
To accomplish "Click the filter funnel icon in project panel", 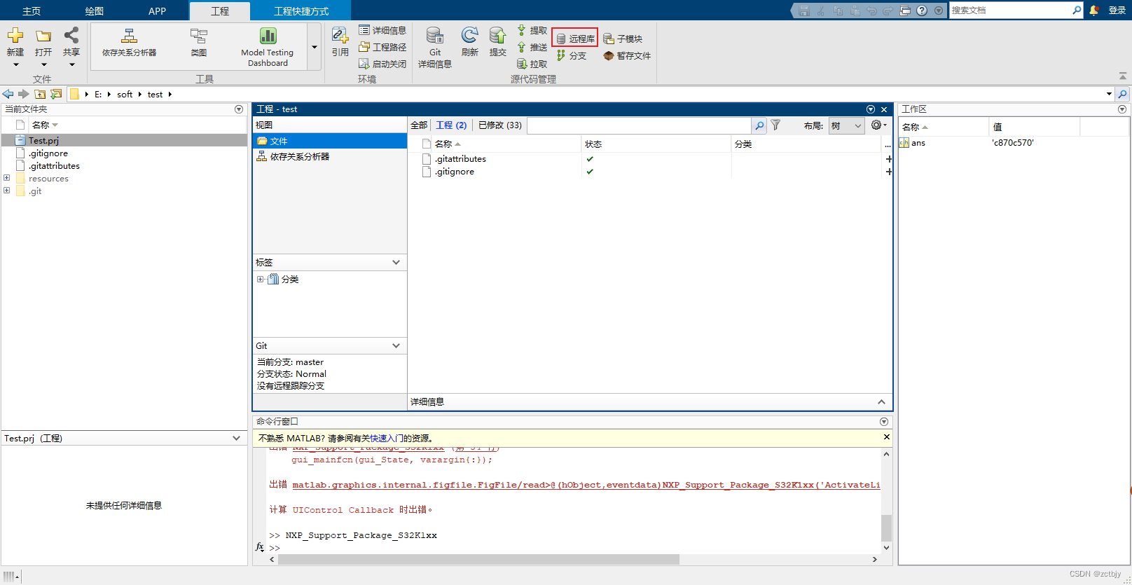I will point(775,125).
